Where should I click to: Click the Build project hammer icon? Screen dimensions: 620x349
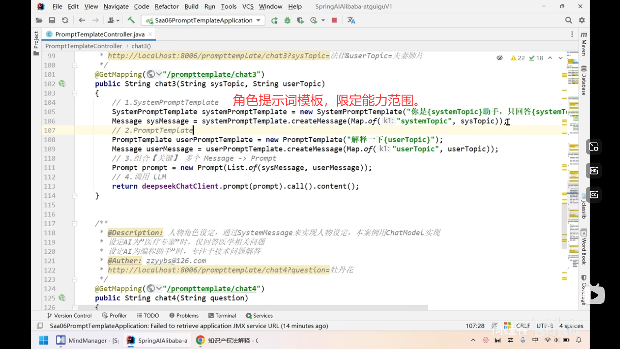(x=131, y=20)
